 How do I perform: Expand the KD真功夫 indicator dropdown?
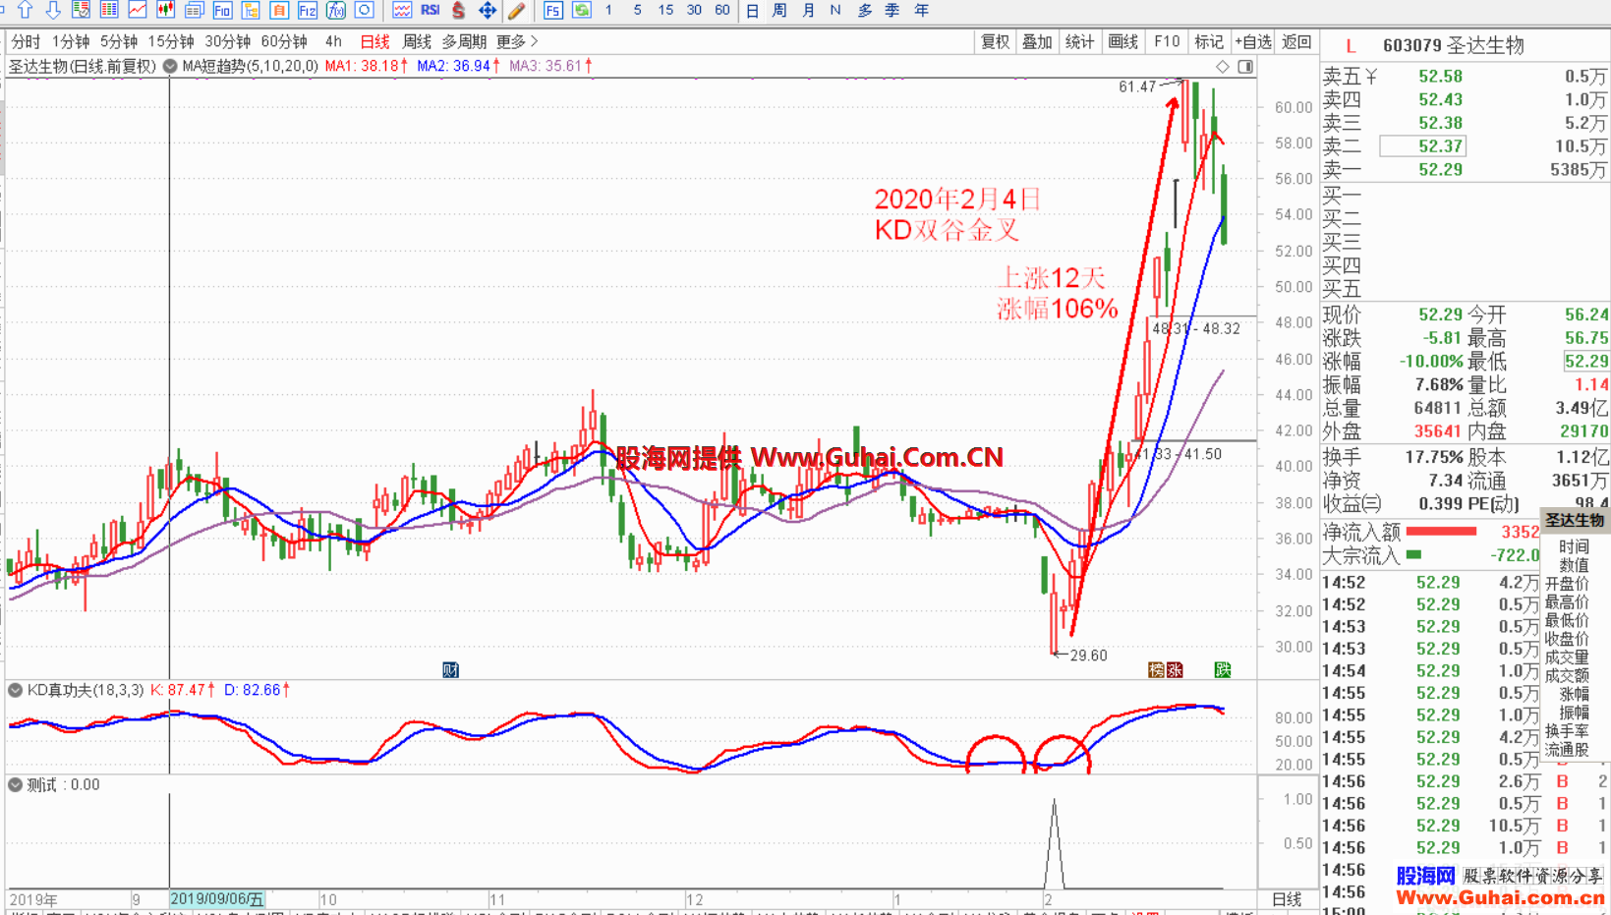[16, 690]
